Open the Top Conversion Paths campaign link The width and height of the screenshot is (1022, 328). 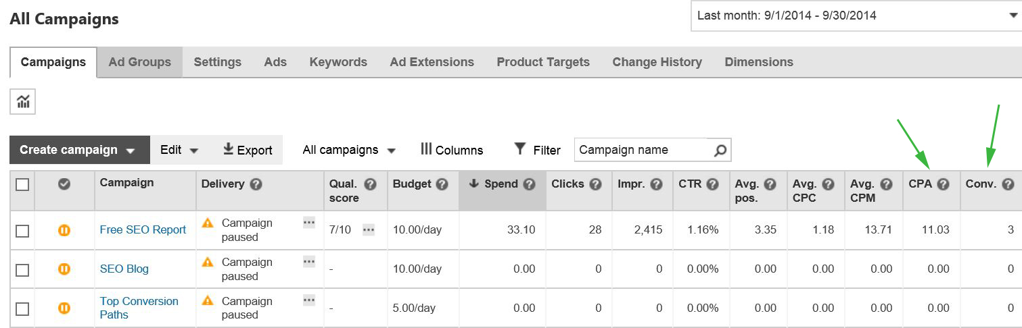pos(139,308)
